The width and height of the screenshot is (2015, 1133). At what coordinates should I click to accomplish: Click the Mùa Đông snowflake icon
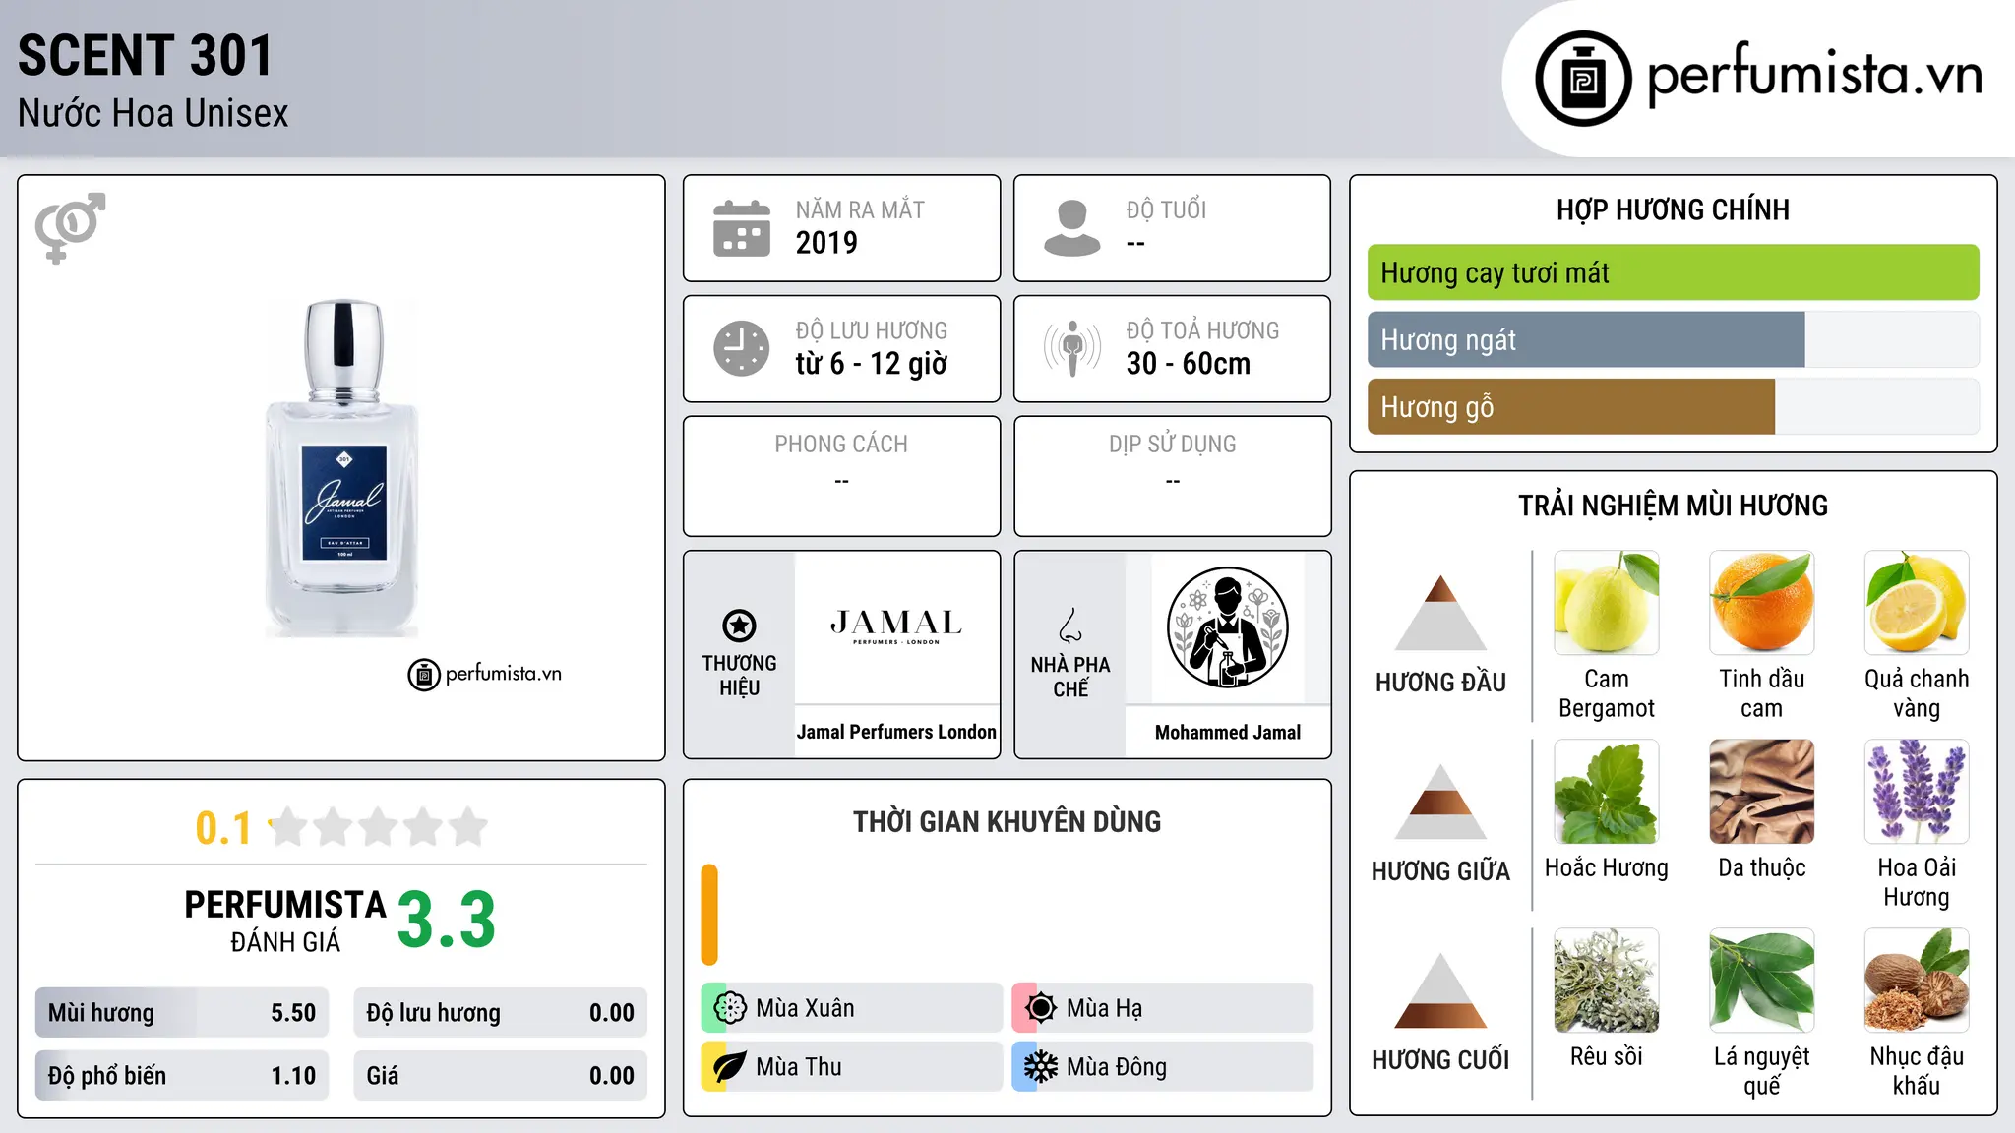point(1040,1067)
